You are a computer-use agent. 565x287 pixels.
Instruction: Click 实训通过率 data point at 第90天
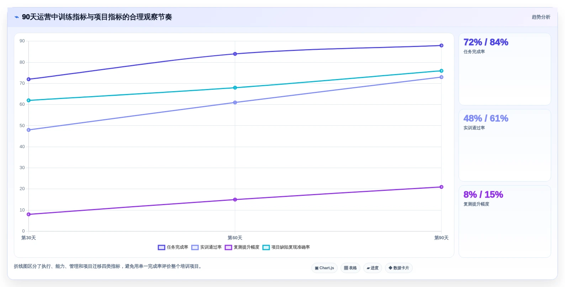tap(441, 77)
